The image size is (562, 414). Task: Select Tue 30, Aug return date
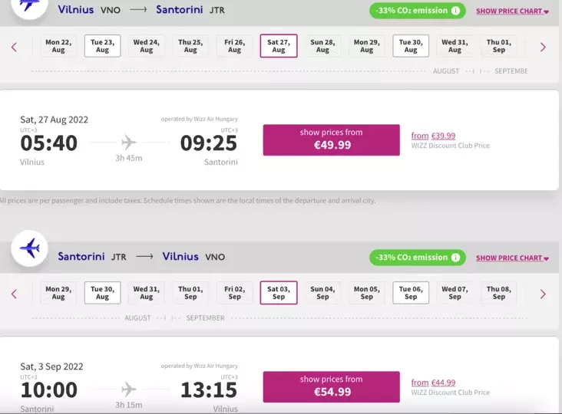click(102, 293)
